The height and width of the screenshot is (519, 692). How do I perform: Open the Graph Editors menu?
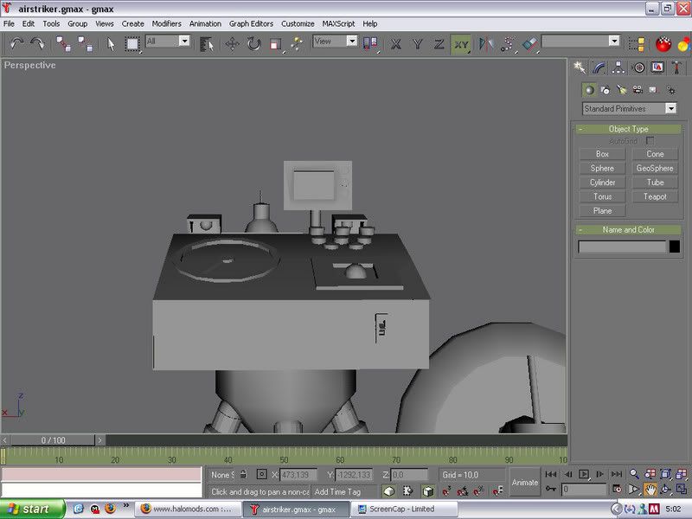click(x=251, y=24)
